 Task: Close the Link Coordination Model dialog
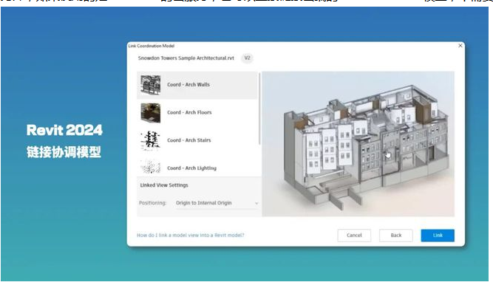pyautogui.click(x=460, y=46)
